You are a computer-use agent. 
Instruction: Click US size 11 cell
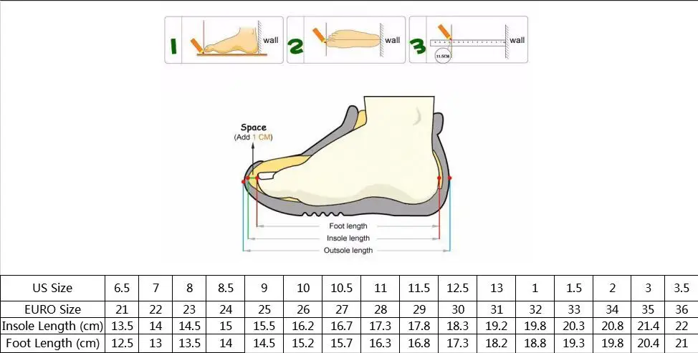[x=381, y=288]
